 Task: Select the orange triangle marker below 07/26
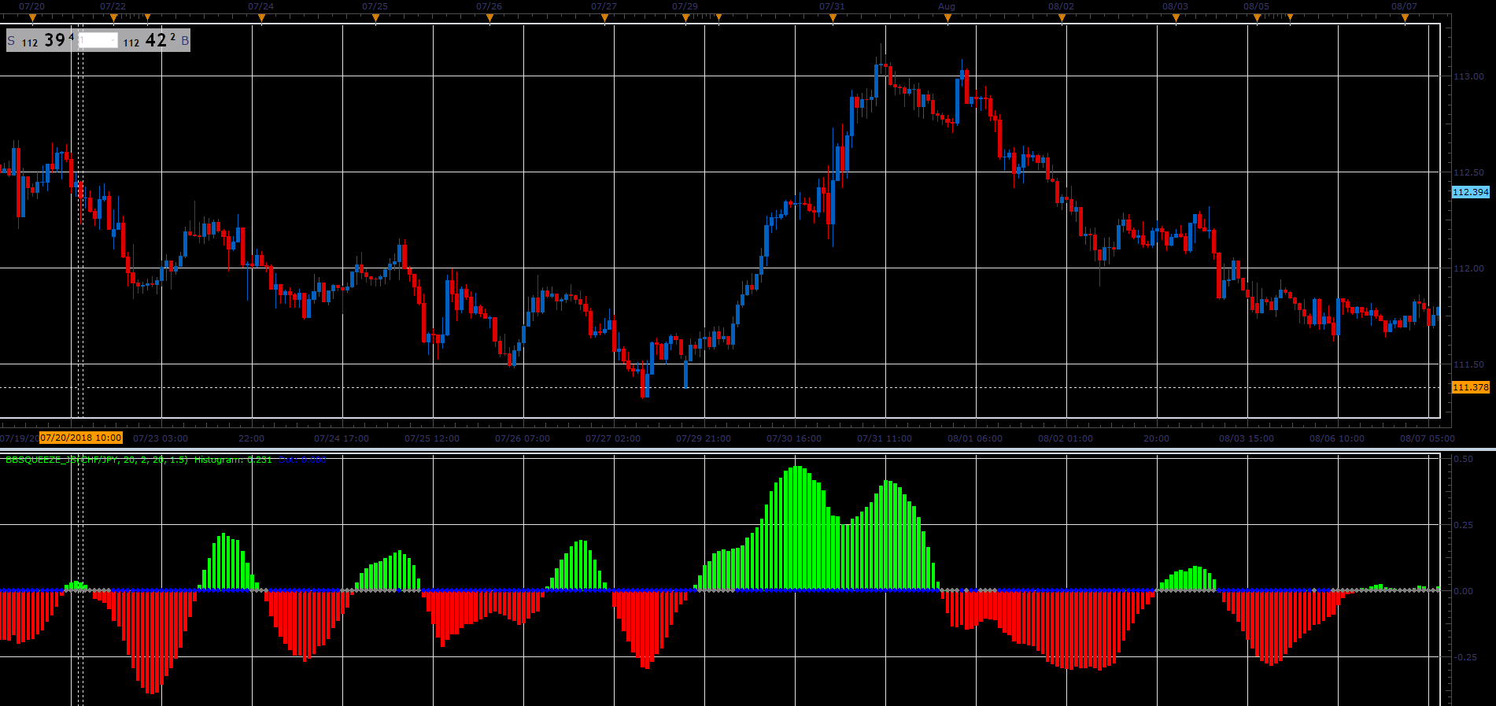coord(489,17)
